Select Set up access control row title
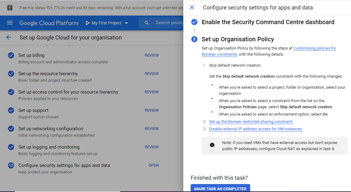The height and width of the screenshot is (192, 351). click(x=68, y=92)
